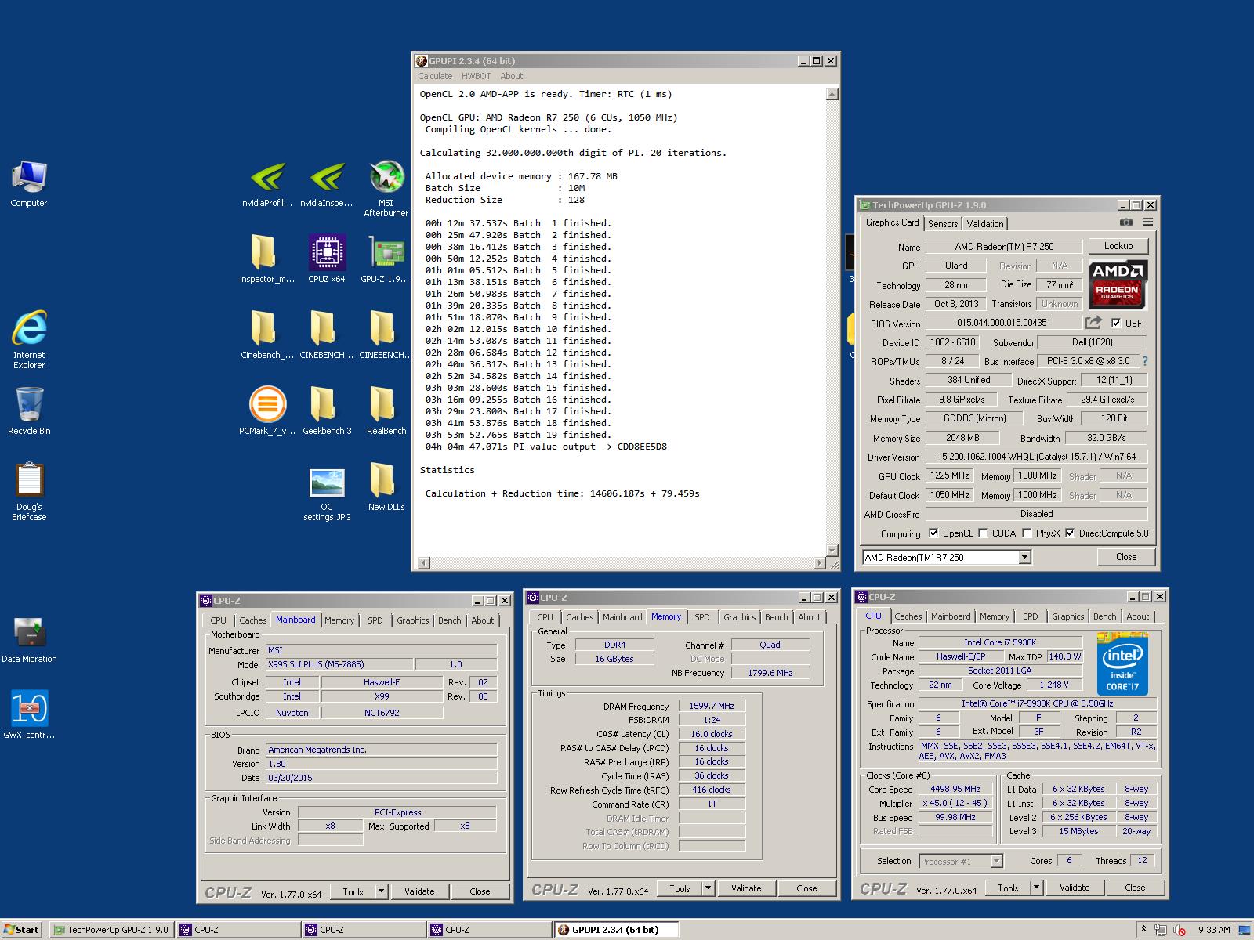Toggle the DirectCompute 5.0 checkbox
The image size is (1254, 940).
pos(1070,533)
